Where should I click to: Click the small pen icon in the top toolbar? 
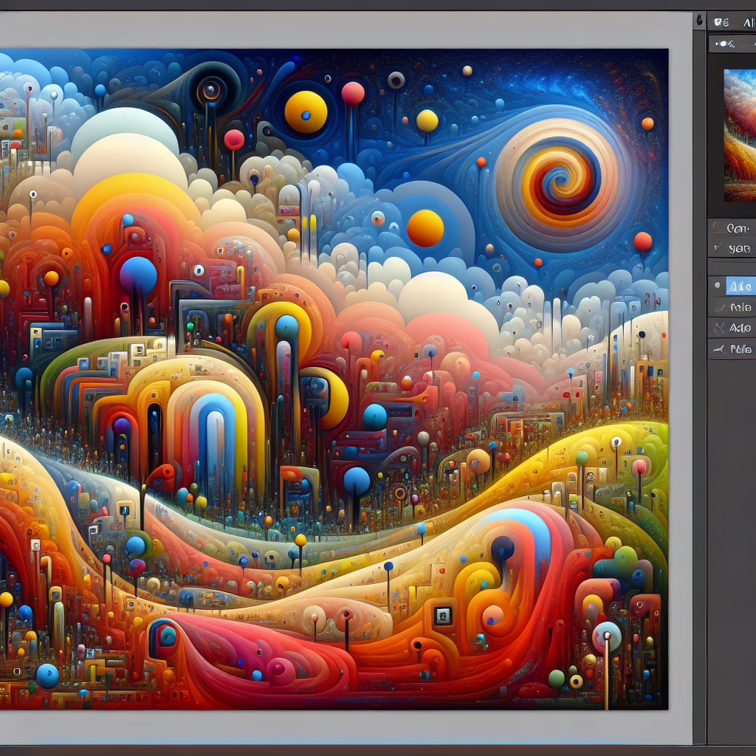point(715,45)
